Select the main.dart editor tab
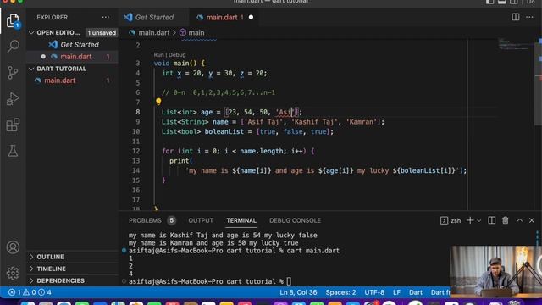The image size is (542, 305). tap(222, 17)
